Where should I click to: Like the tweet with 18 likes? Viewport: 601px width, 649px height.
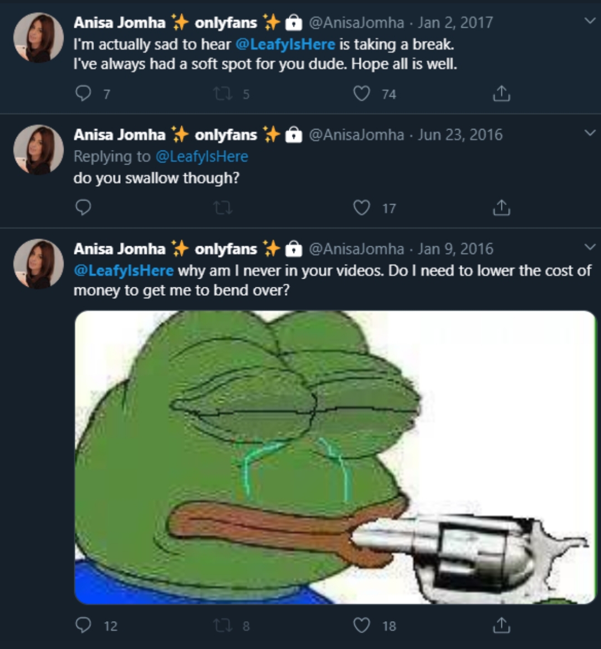pyautogui.click(x=362, y=625)
